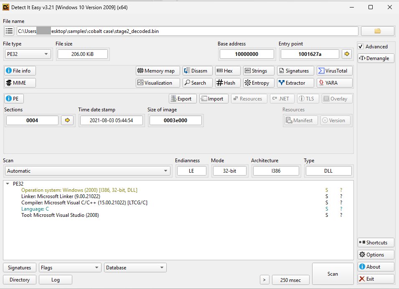Open the Resources button
Image resolution: width=399 pixels, height=289 pixels.
tap(249, 98)
